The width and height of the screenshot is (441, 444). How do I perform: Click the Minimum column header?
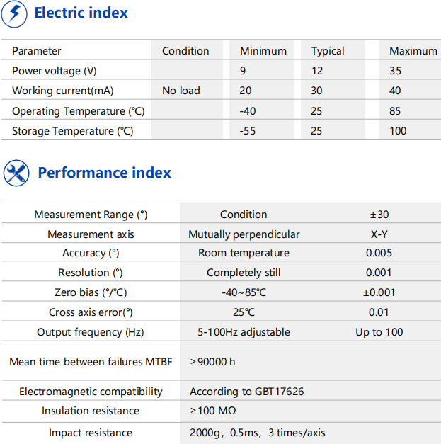point(263,51)
